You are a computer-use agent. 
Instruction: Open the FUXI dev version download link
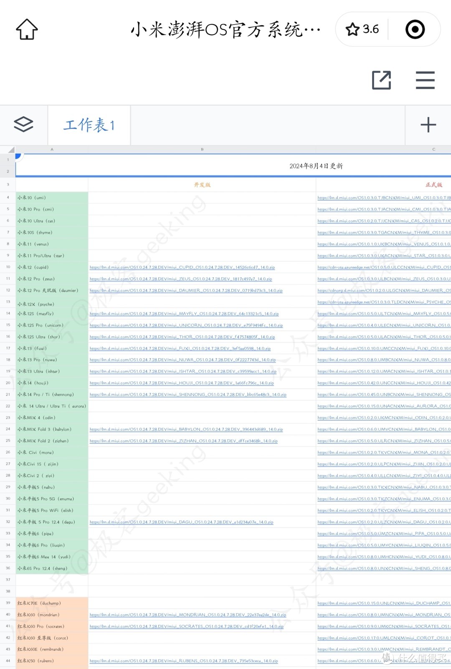point(180,348)
